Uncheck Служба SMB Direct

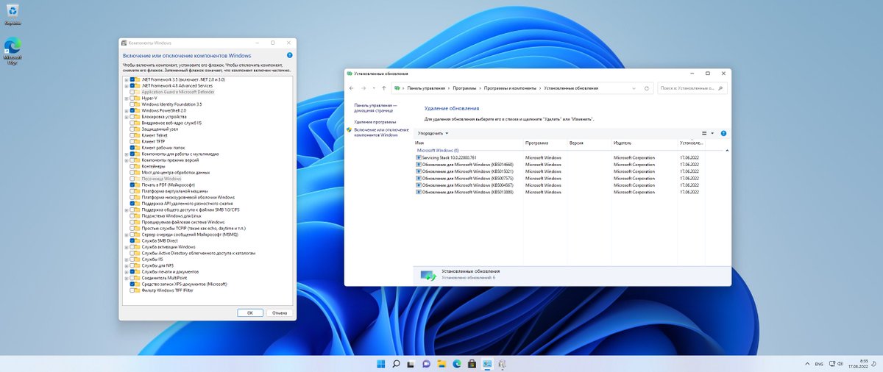coord(133,240)
